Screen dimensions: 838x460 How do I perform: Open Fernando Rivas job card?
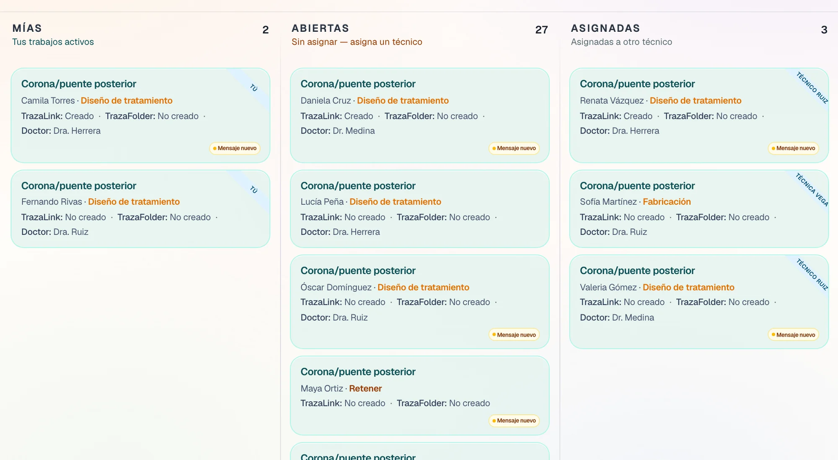(x=140, y=208)
